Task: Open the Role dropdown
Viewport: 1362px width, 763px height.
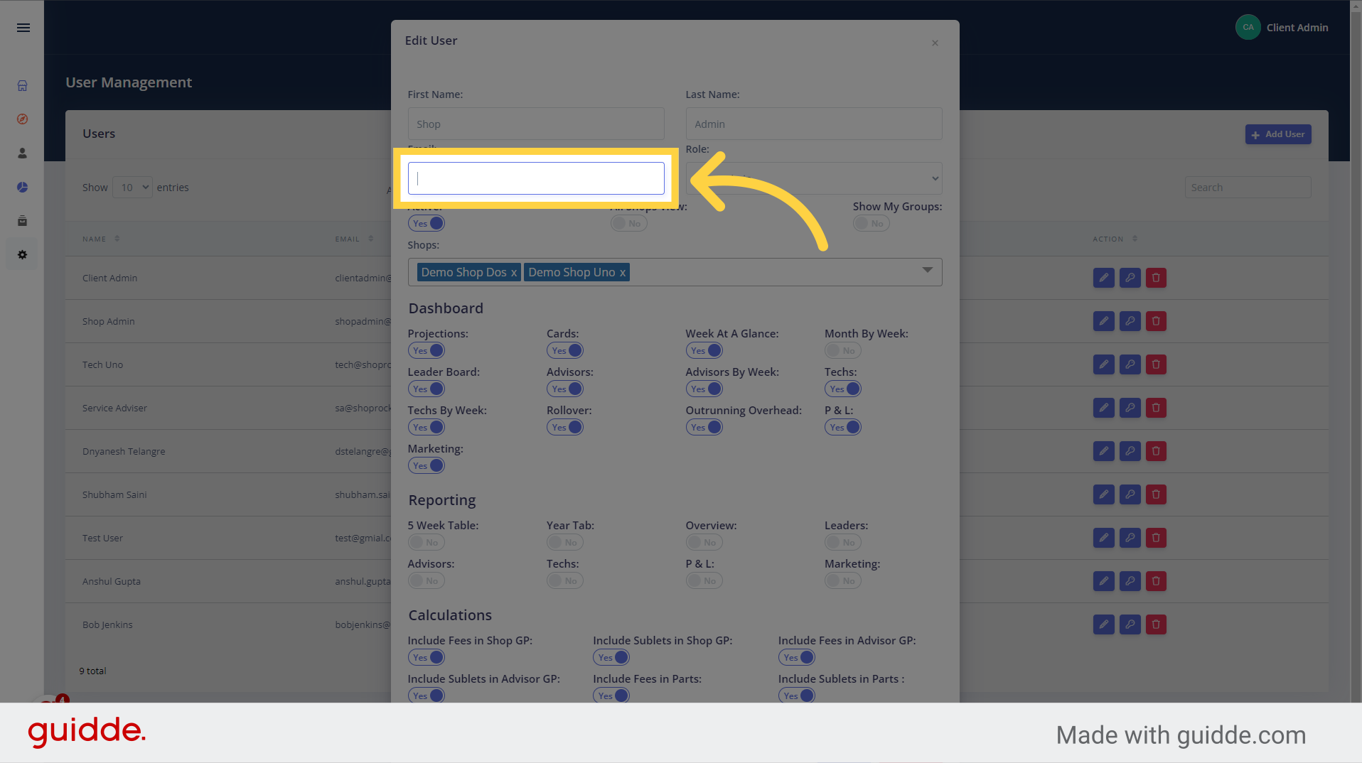Action: click(814, 178)
